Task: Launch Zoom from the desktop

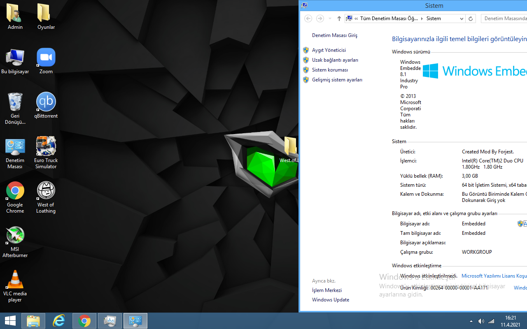Action: click(x=46, y=61)
